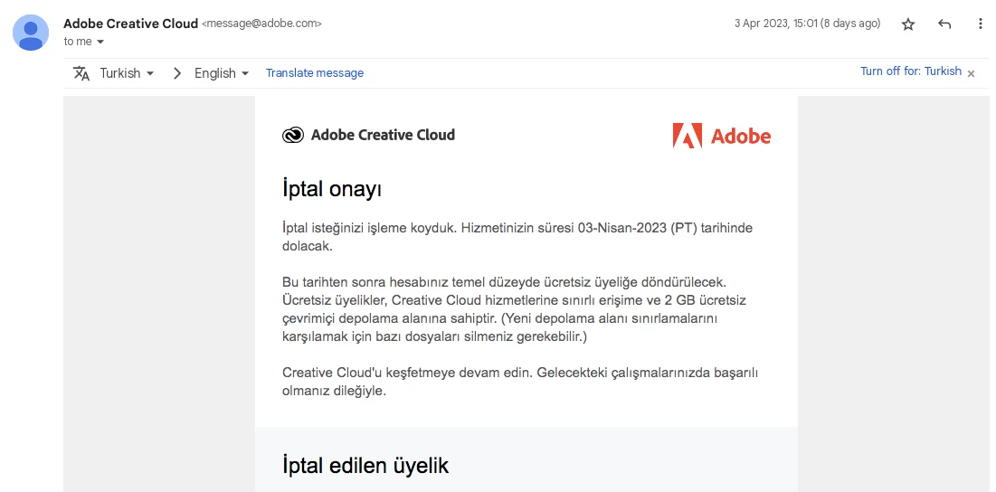
Task: Open the three-dot more options menu
Action: [980, 24]
